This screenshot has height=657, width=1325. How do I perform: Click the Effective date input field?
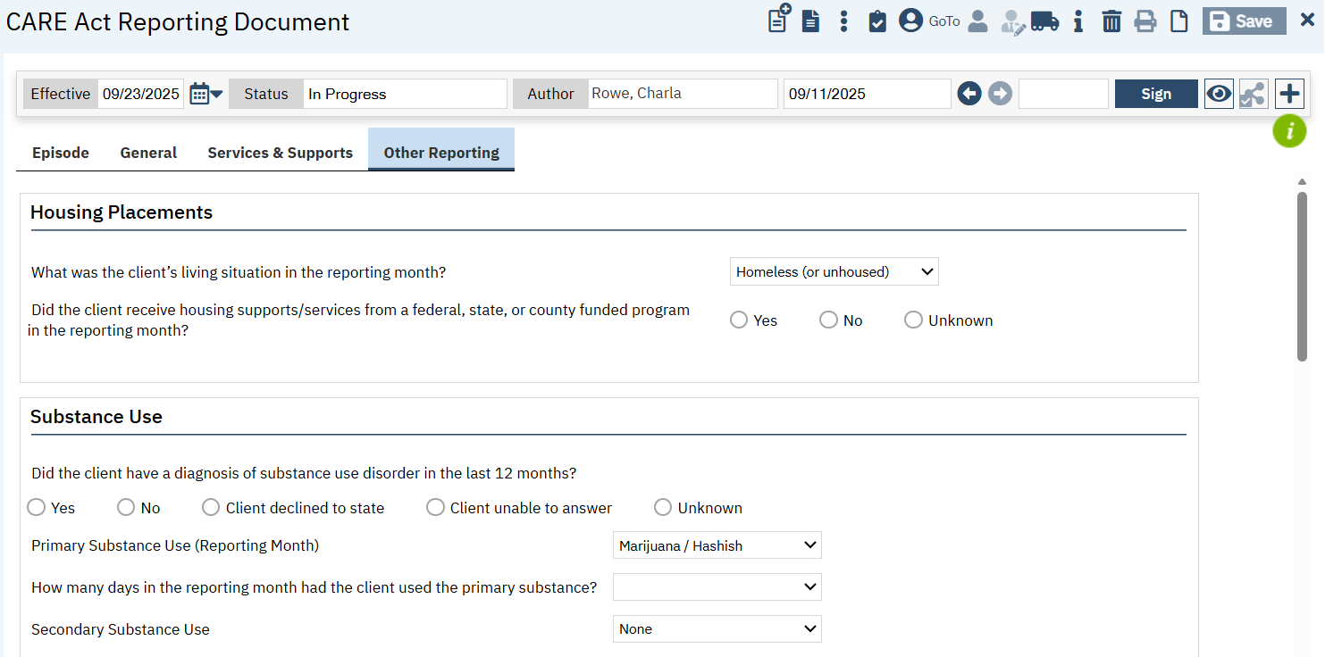point(140,94)
